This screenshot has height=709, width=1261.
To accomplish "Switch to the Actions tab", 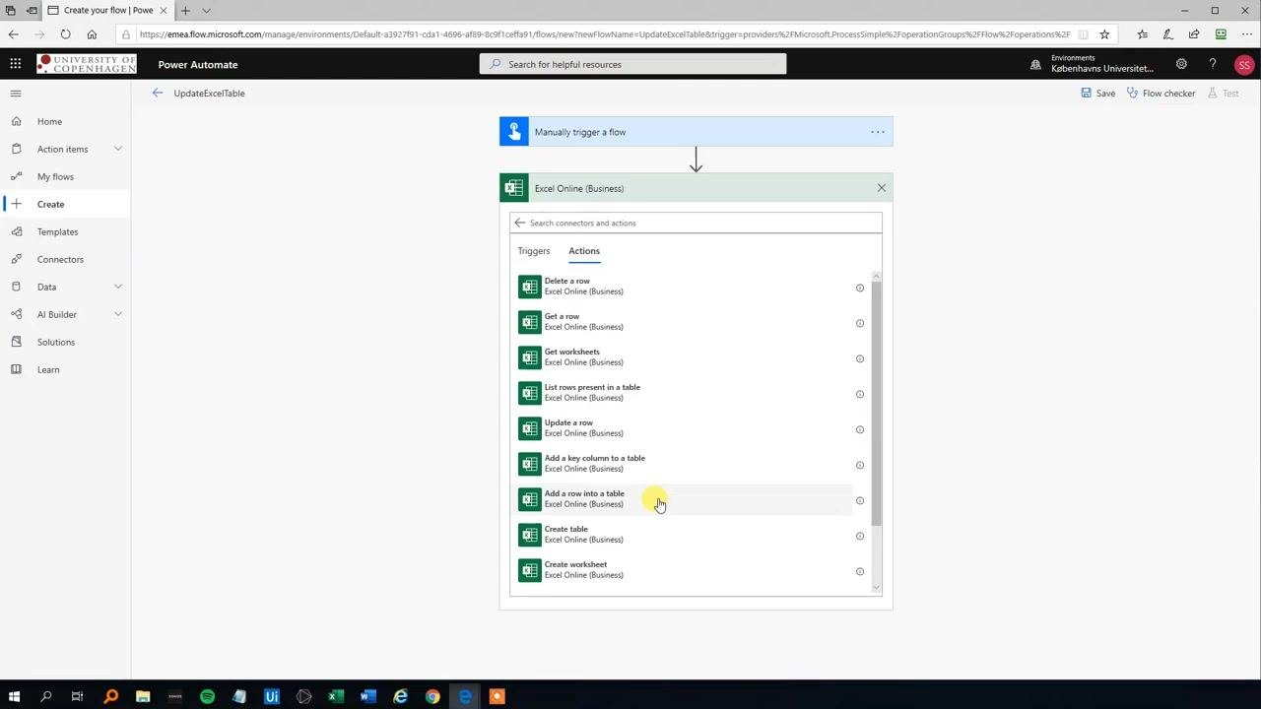I will 584,251.
